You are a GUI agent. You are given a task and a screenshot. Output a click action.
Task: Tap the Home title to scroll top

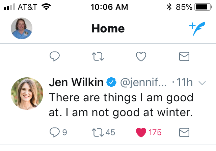(108, 29)
